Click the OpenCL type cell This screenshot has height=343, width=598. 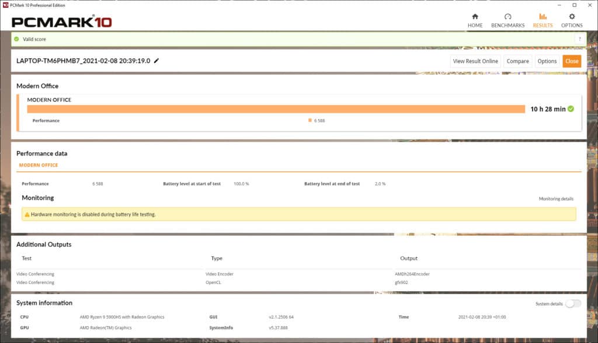point(213,282)
